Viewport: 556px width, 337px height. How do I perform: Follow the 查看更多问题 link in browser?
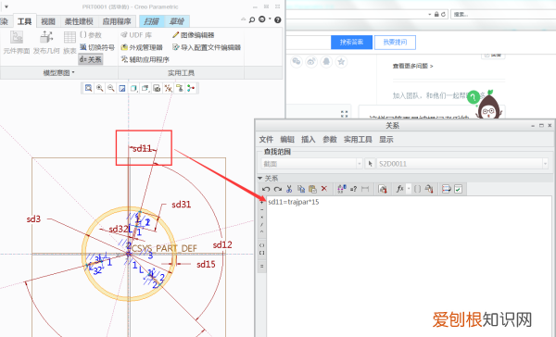[x=412, y=66]
